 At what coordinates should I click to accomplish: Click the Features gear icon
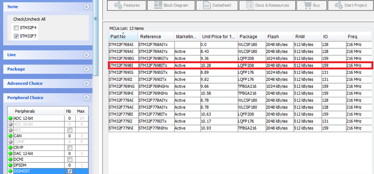pos(118,5)
